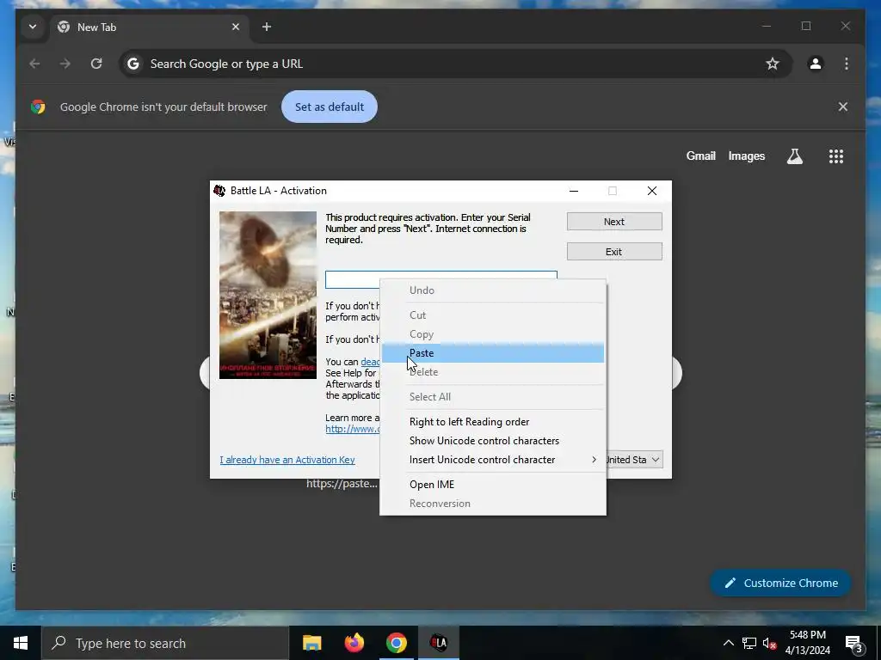Bookmark this tab with star icon

tap(773, 64)
